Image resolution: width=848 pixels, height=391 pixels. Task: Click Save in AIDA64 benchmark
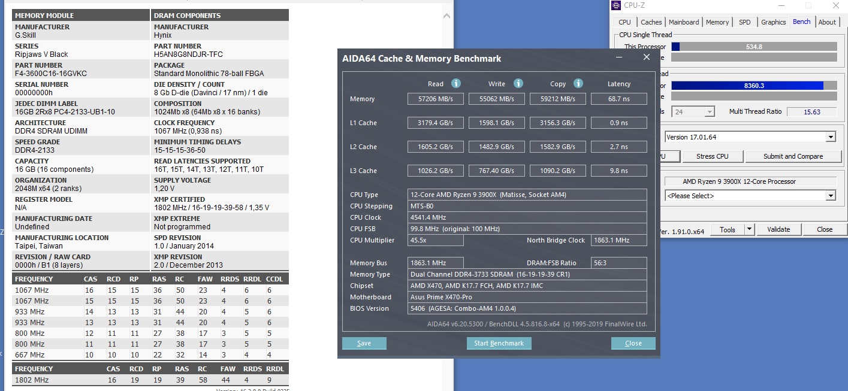click(x=364, y=343)
